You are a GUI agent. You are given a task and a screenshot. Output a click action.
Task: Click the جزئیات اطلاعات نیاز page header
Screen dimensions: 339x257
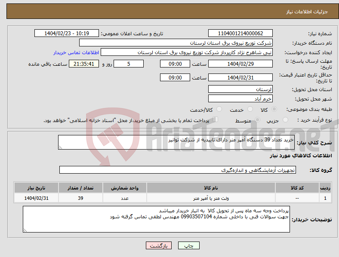307,12
